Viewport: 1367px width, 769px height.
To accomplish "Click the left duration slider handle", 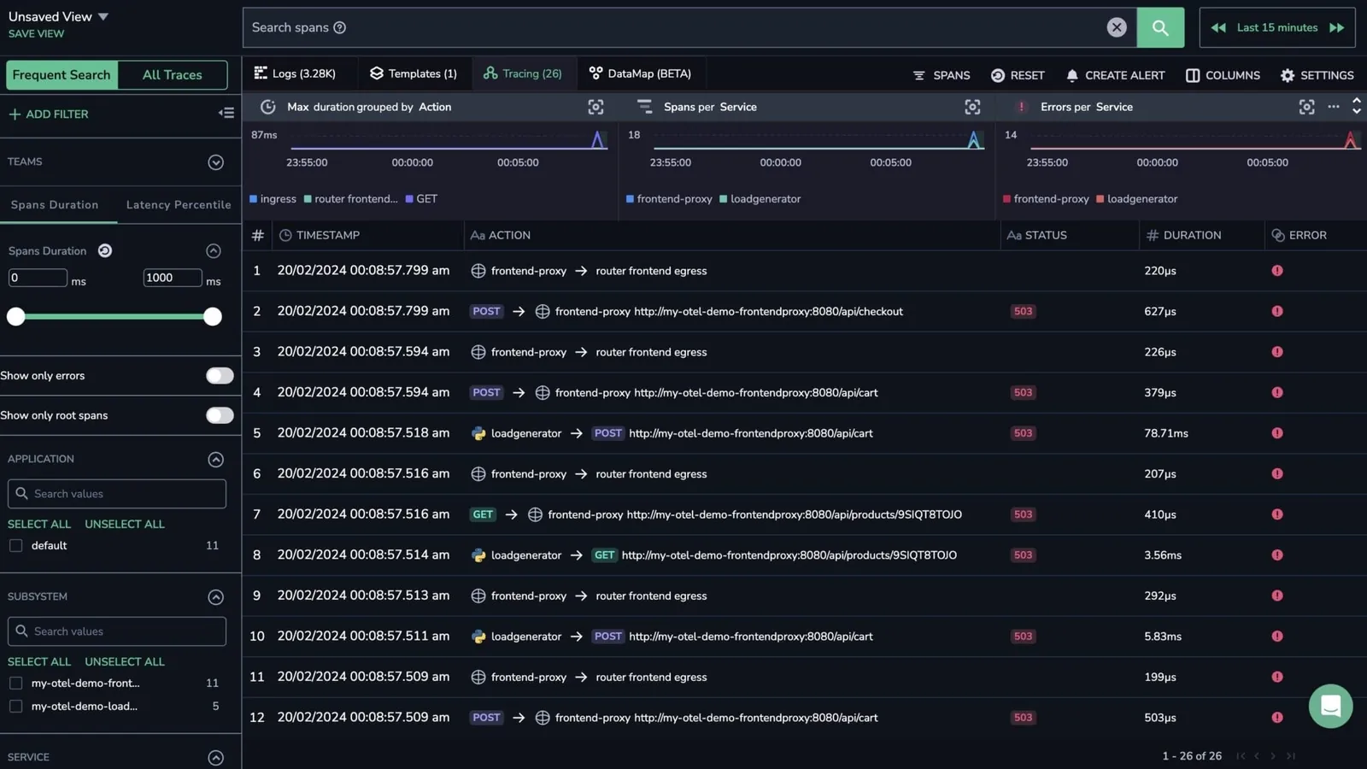I will pyautogui.click(x=15, y=317).
